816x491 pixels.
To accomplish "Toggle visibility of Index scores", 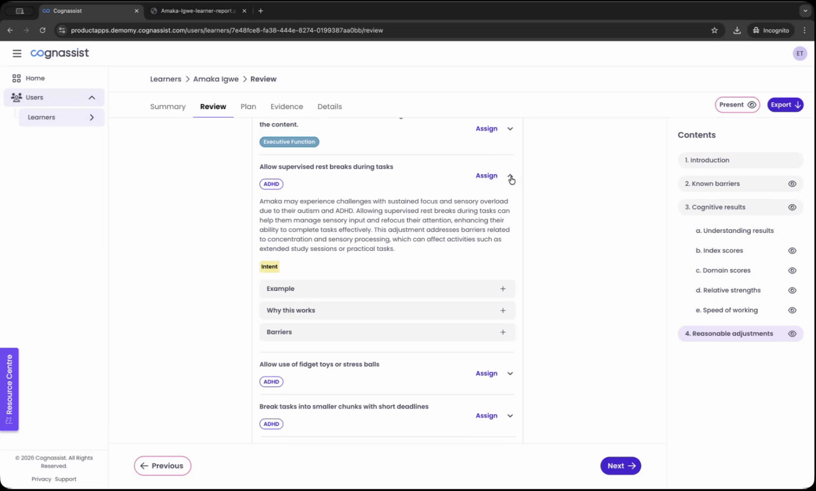I will tap(792, 251).
